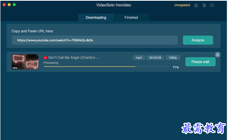Click the Please wait button
Viewport: 228px width, 140px height.
(x=200, y=62)
